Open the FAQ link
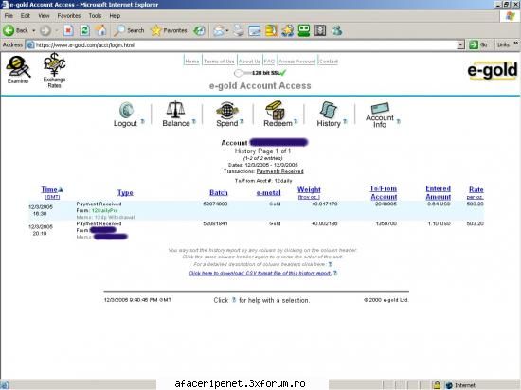The image size is (521, 390). [269, 62]
